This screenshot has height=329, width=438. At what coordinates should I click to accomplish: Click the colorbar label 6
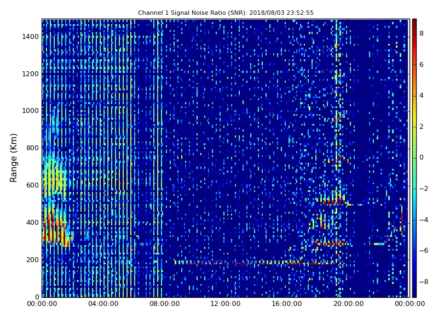[422, 65]
